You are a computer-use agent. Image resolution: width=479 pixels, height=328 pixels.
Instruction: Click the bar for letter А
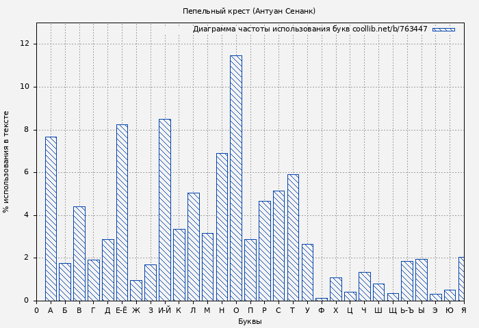click(51, 219)
